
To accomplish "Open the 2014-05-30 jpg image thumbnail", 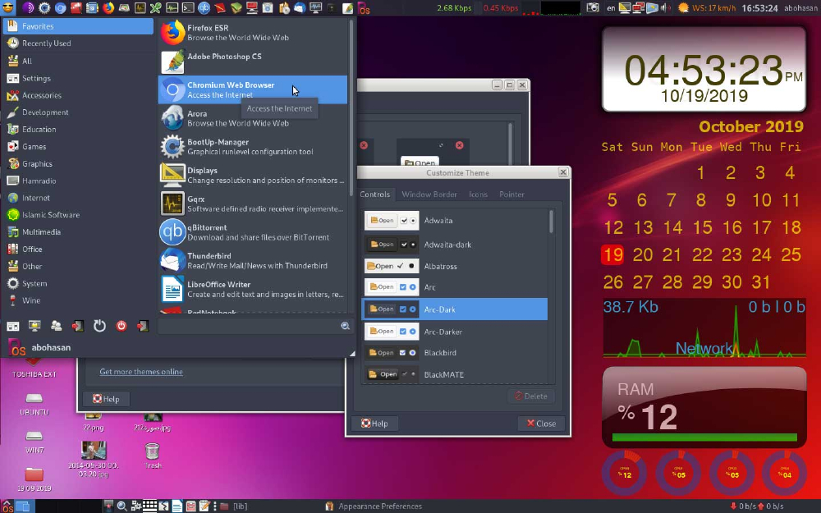I will pyautogui.click(x=94, y=460).
